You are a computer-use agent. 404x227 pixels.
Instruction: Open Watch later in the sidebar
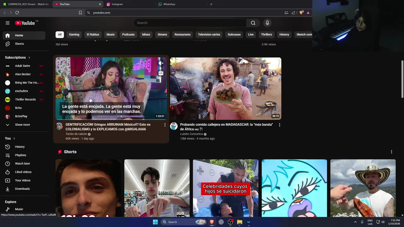(24, 164)
